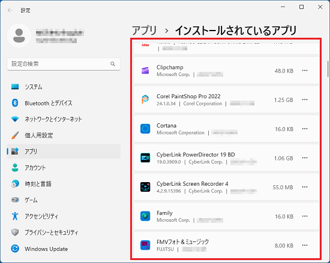Open more options for Clipchamp
This screenshot has height=263, width=330.
point(305,71)
